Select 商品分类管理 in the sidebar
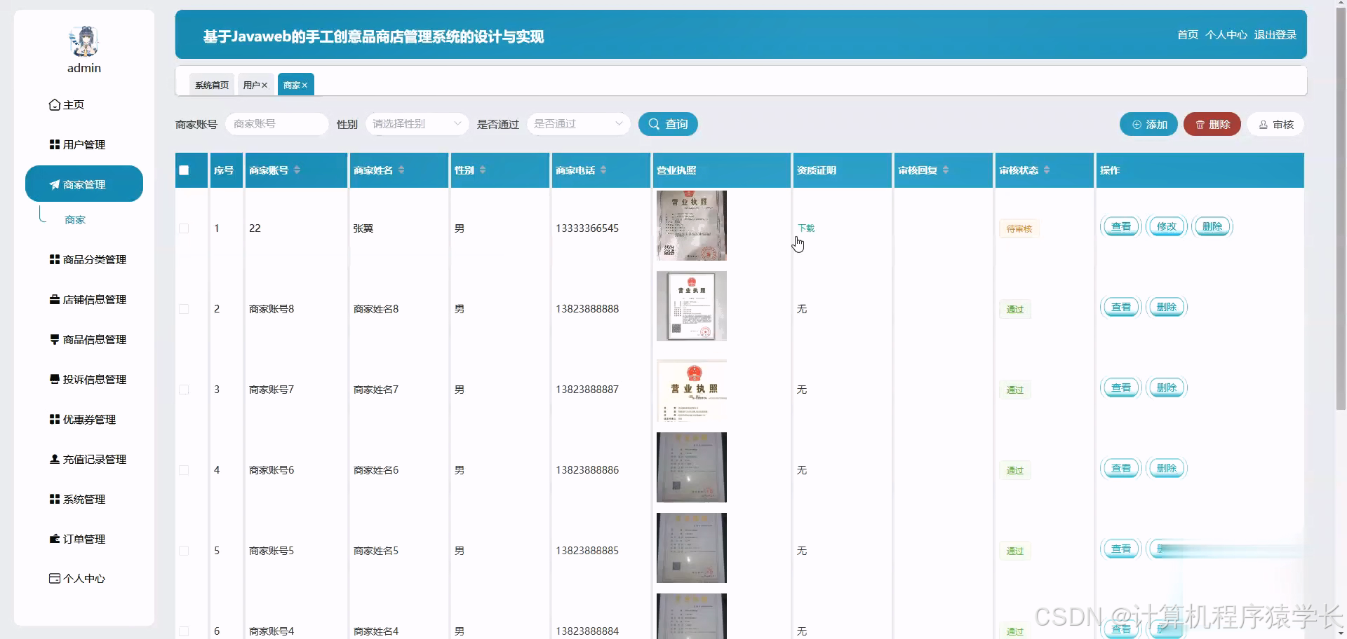1347x639 pixels. coord(93,259)
